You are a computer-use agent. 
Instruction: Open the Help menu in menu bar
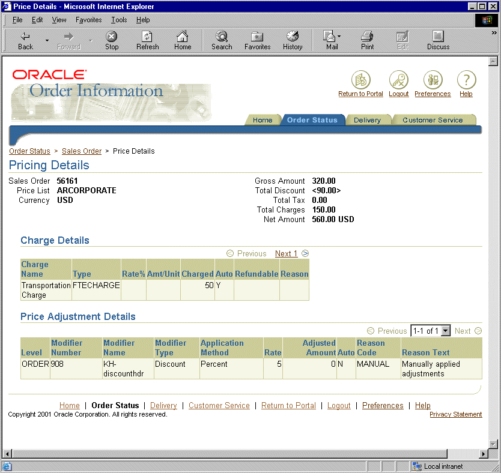click(143, 20)
